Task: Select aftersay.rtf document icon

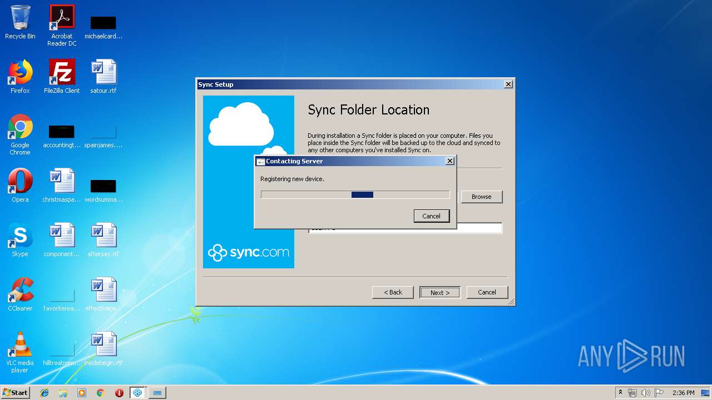Action: [103, 240]
